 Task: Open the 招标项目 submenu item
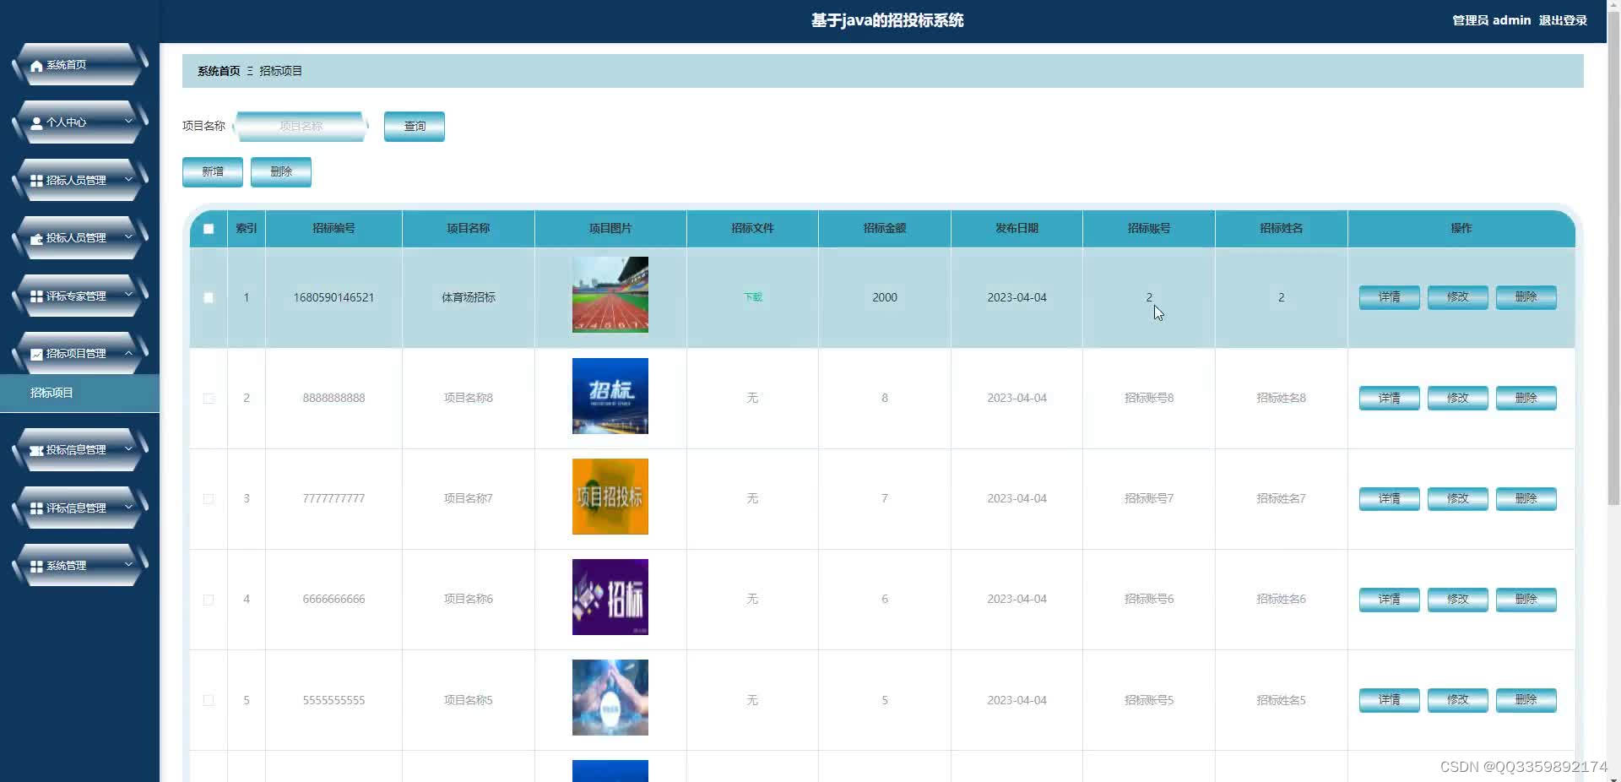coord(79,393)
